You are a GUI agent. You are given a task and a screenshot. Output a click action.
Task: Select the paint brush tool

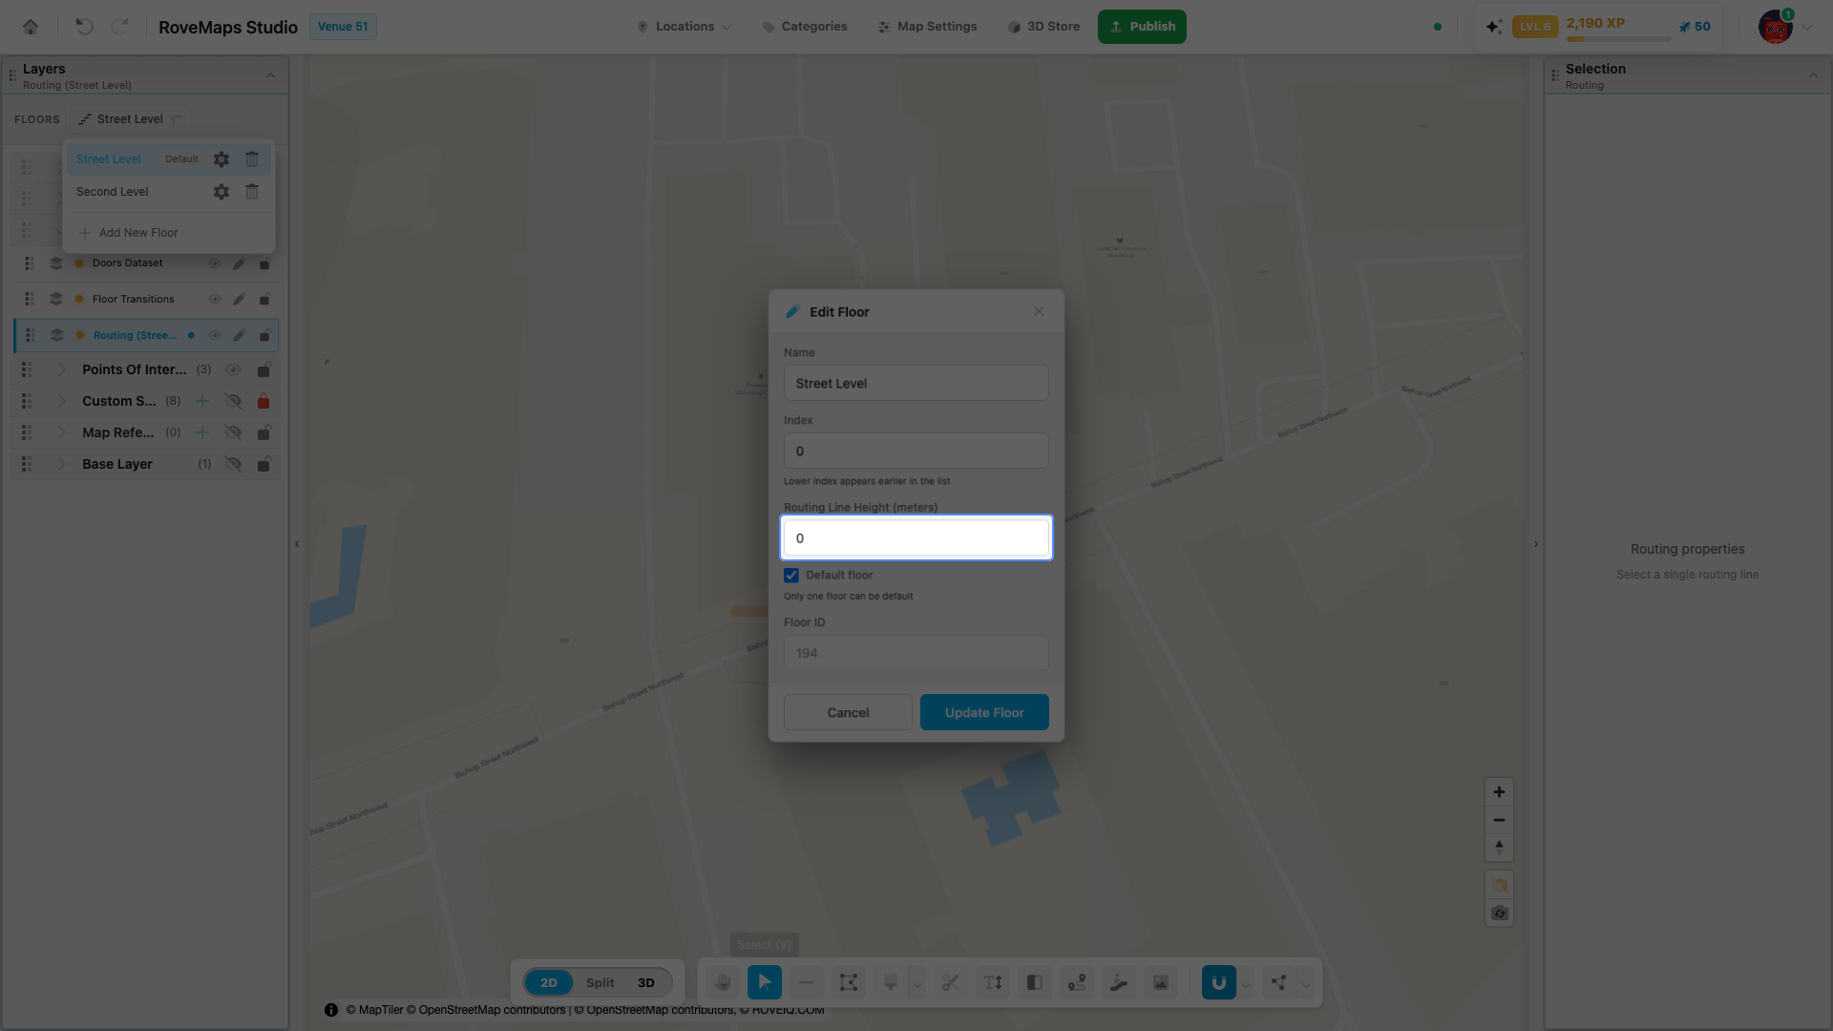pyautogui.click(x=891, y=982)
